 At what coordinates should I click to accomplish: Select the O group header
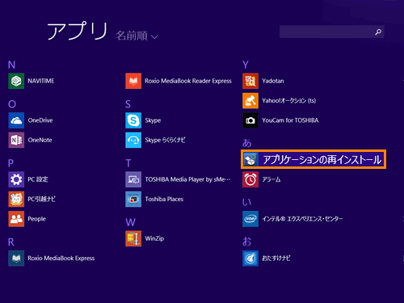click(12, 104)
